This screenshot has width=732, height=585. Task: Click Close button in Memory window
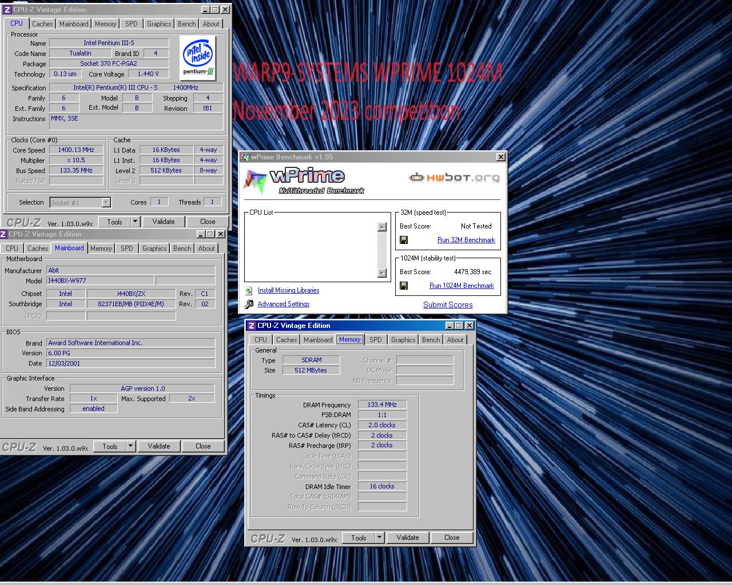pos(452,538)
